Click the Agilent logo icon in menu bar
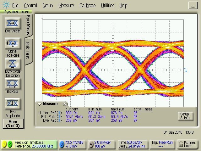This screenshot has height=151, width=201. (x=6, y=5)
